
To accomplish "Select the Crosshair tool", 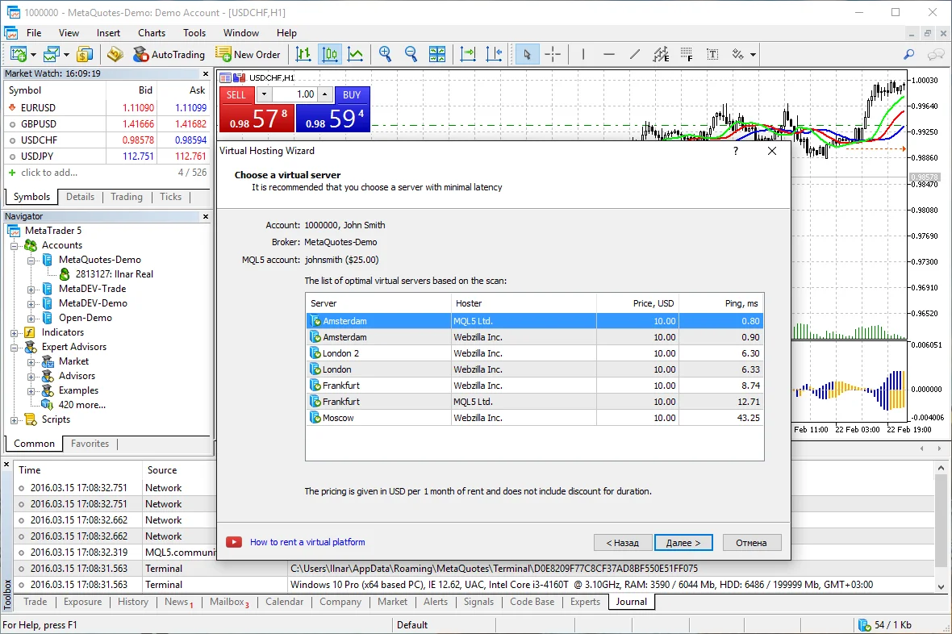I will [553, 54].
